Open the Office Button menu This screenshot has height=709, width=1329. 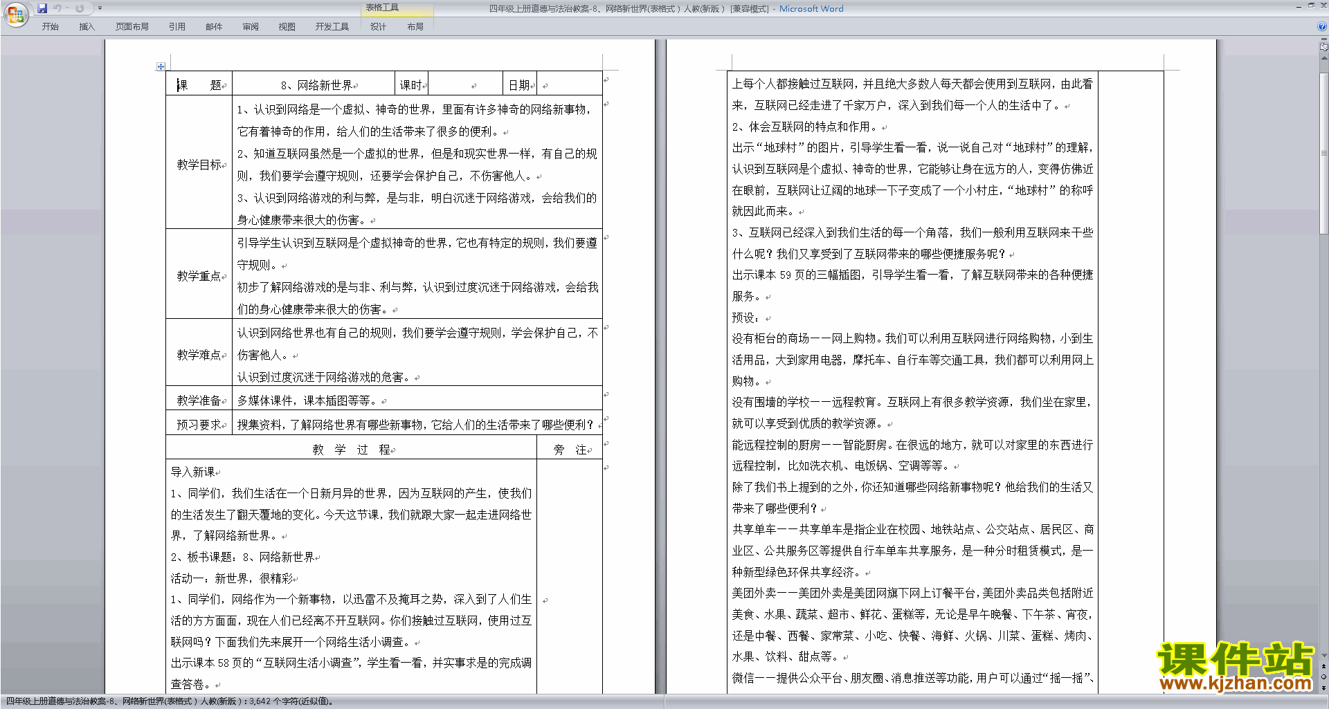click(15, 15)
